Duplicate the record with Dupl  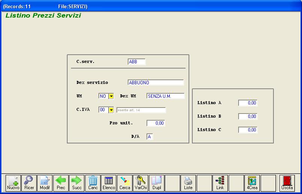click(x=157, y=183)
